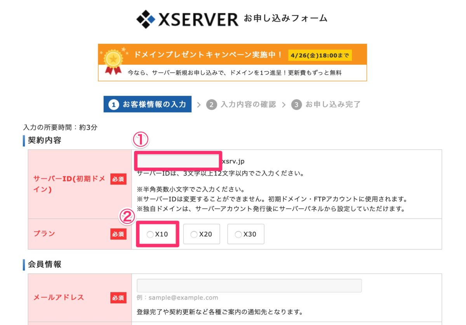466x325 pixels.
Task: Click the xsrv.jp domain suffix text
Action: 233,161
